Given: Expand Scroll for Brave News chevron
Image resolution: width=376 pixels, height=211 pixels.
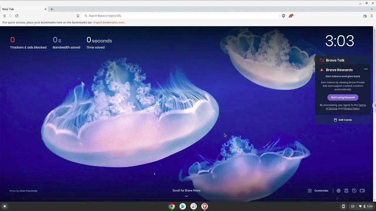Looking at the screenshot, I should (186, 196).
